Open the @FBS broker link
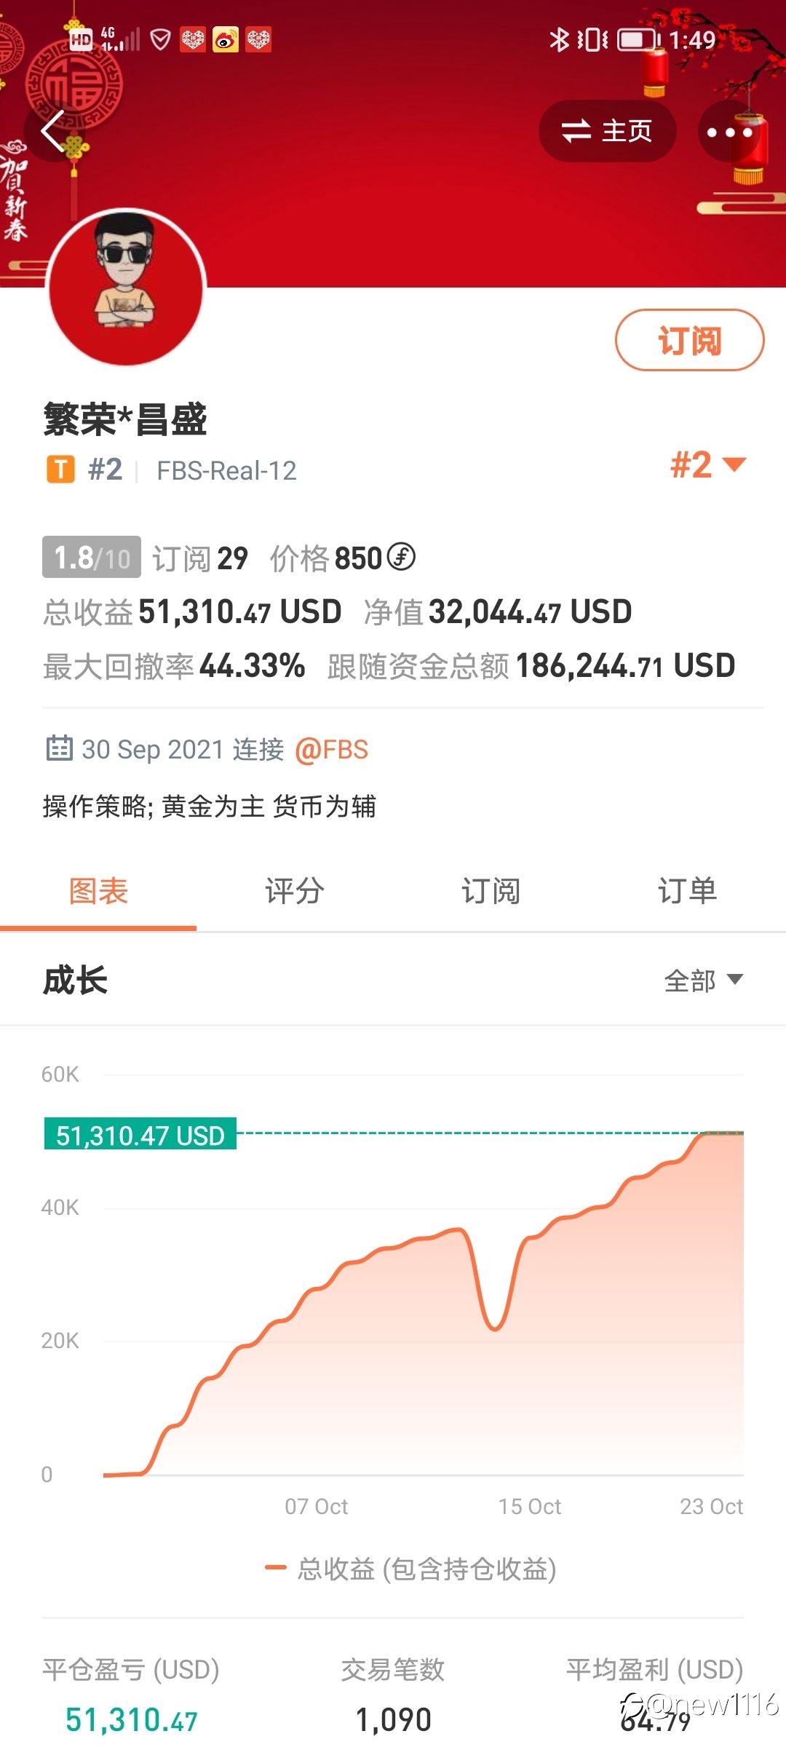The image size is (786, 1747). [x=332, y=750]
